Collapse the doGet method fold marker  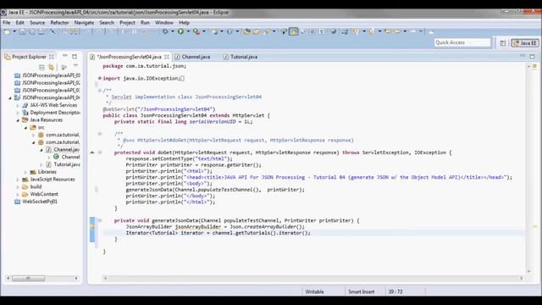(x=100, y=152)
